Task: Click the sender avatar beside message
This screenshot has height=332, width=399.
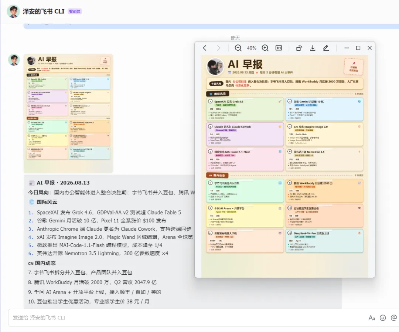Action: pyautogui.click(x=14, y=60)
